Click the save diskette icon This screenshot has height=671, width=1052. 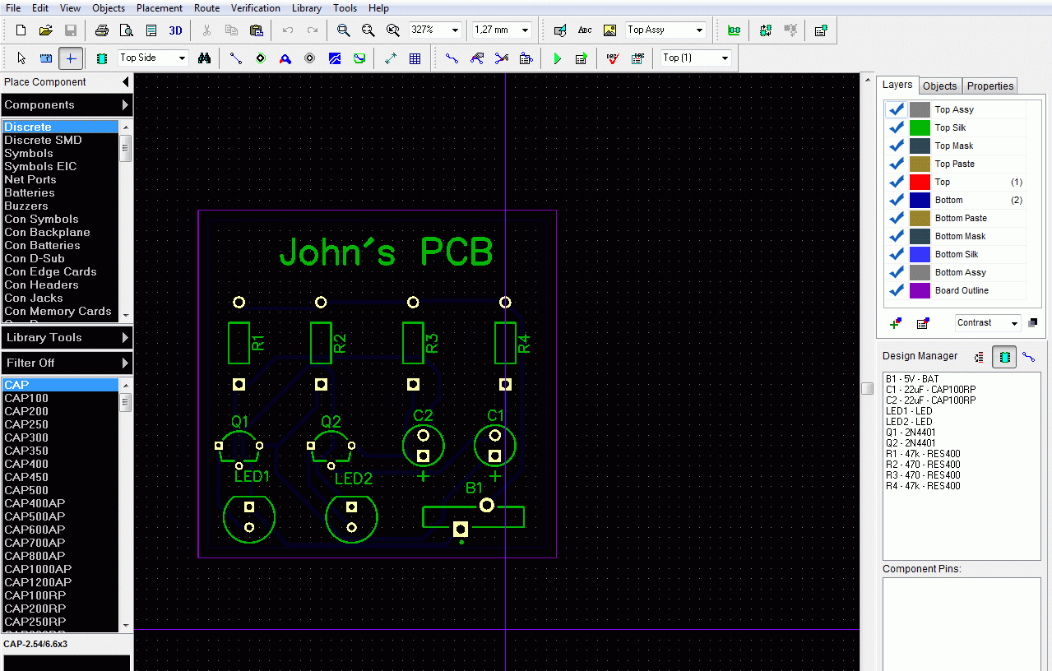tap(71, 30)
